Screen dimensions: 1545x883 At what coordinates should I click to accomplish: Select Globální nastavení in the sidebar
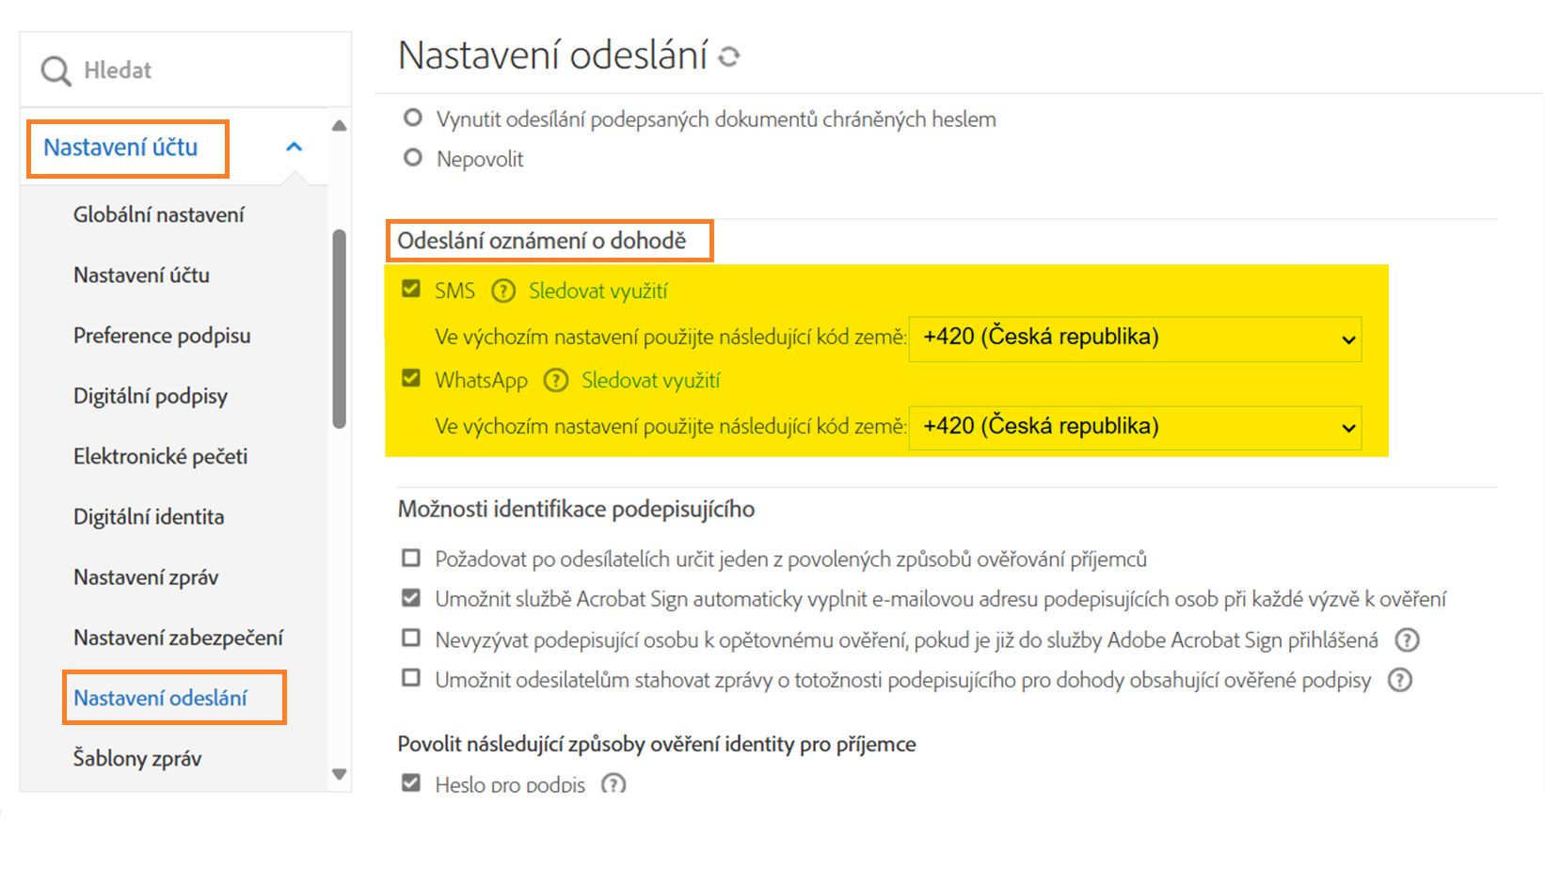(x=158, y=214)
